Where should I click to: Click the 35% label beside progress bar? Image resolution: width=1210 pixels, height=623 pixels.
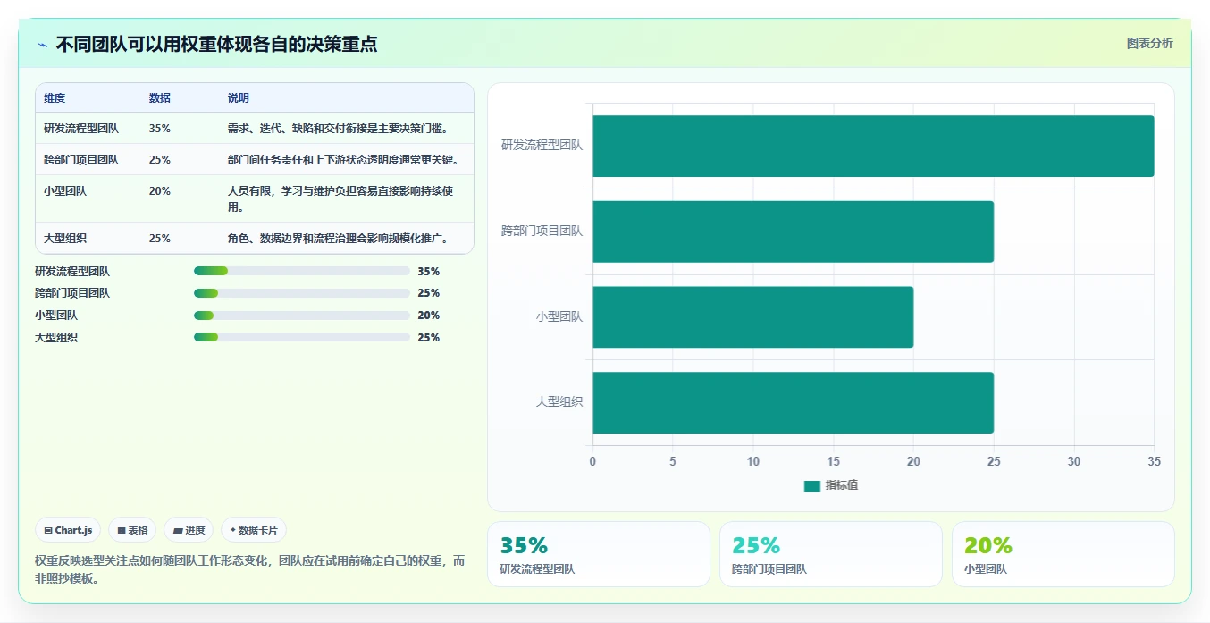[x=429, y=272]
